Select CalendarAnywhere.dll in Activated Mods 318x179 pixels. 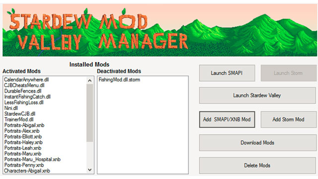pos(26,80)
